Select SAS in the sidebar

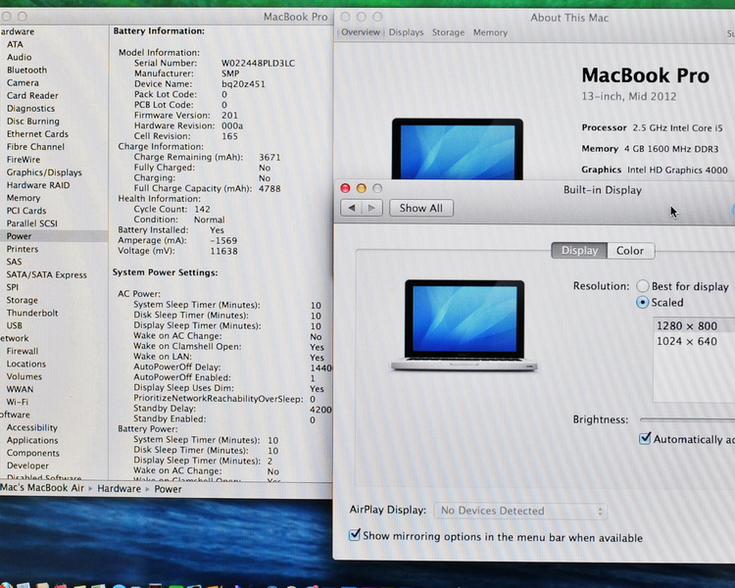pos(14,262)
